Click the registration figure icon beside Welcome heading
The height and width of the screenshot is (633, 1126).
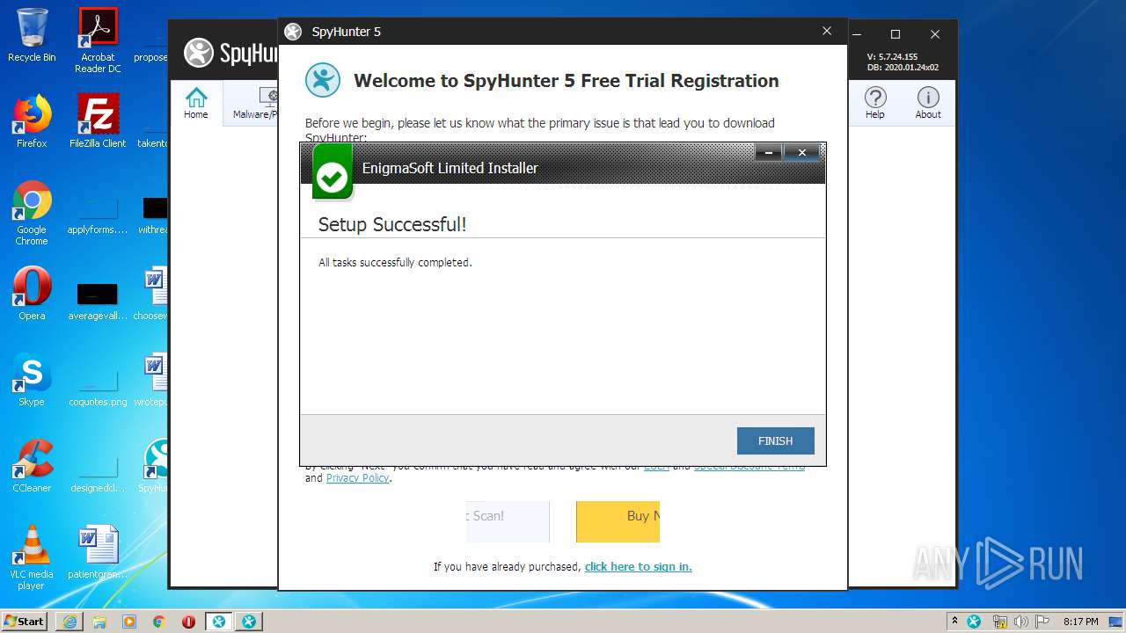point(323,80)
